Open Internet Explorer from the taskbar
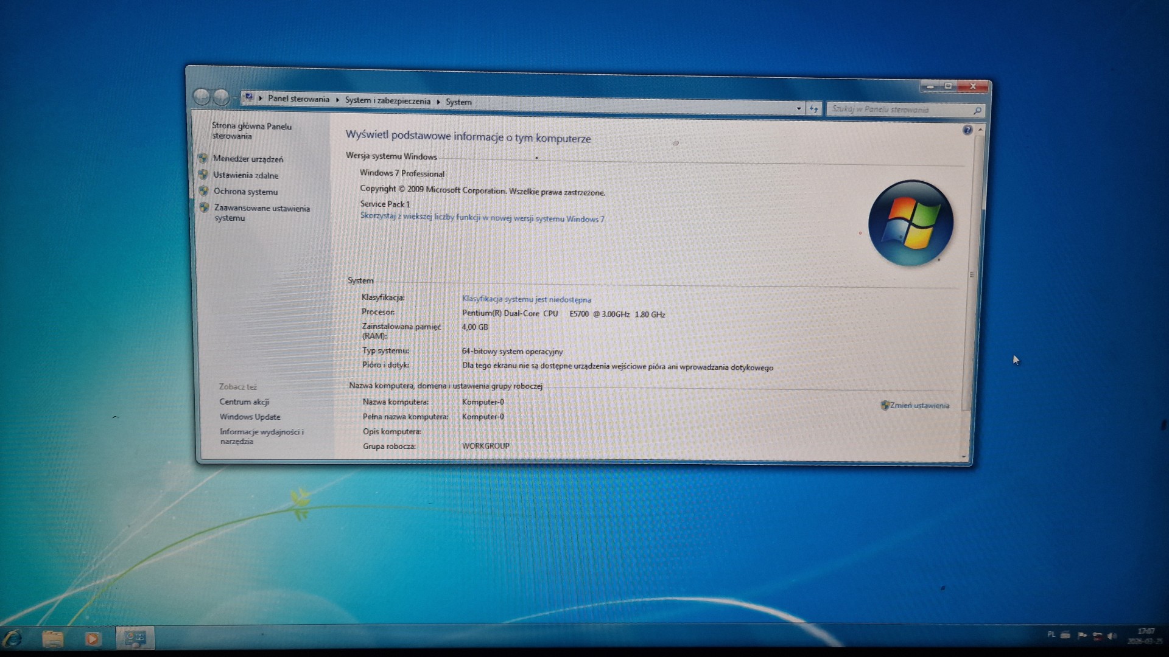This screenshot has height=657, width=1169. click(13, 639)
